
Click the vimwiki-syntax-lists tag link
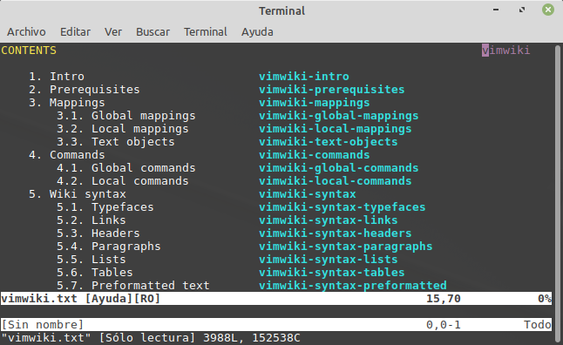[329, 260]
